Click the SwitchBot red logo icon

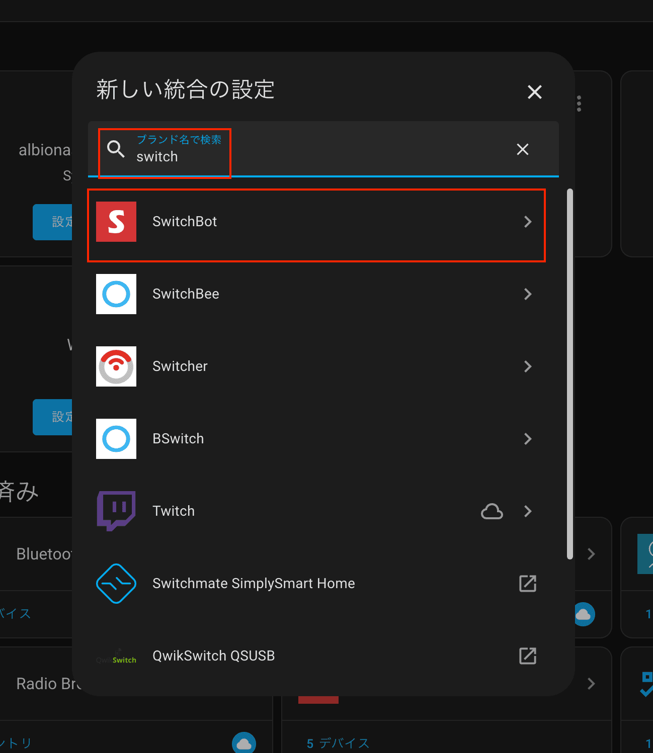click(116, 222)
